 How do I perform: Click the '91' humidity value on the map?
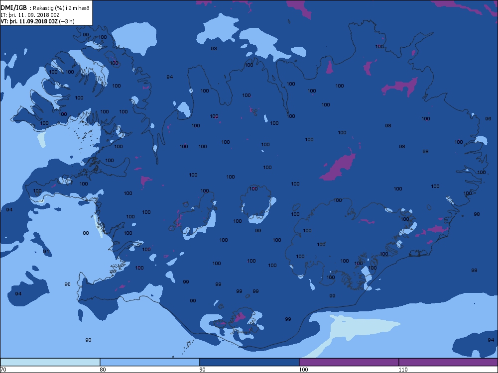(46, 252)
